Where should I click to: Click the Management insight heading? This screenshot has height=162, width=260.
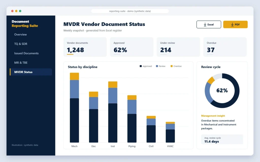click(x=213, y=116)
